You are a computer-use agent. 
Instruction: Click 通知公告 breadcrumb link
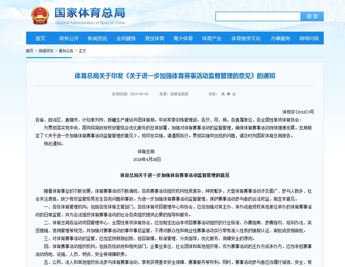pyautogui.click(x=66, y=51)
